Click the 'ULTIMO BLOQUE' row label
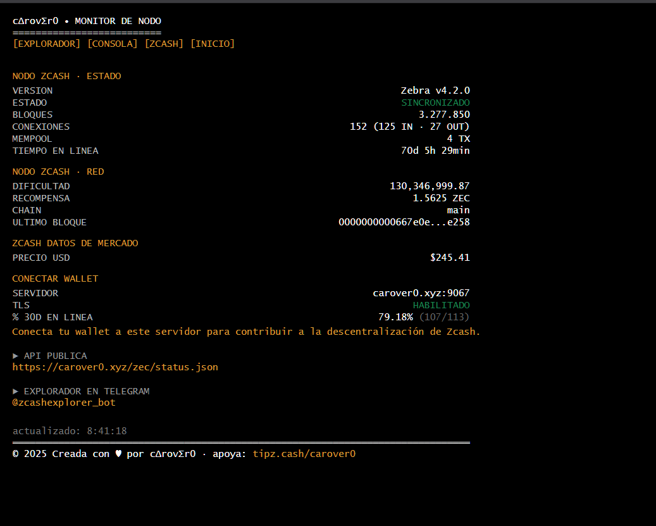 point(49,222)
